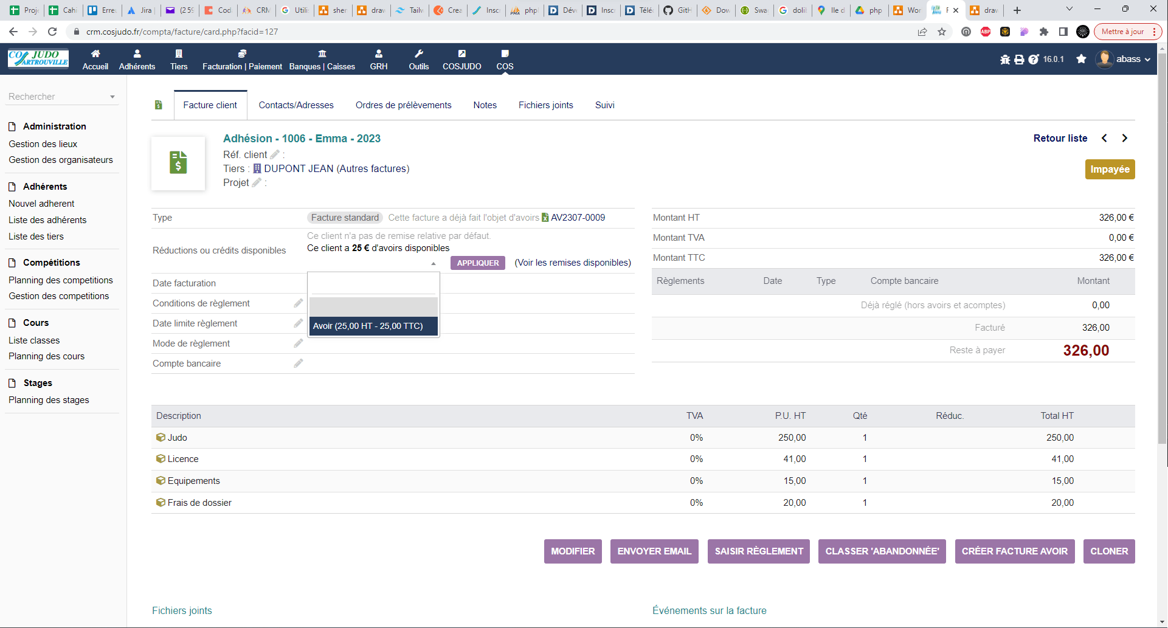Switch to Contacts/Adresses tab

[296, 105]
